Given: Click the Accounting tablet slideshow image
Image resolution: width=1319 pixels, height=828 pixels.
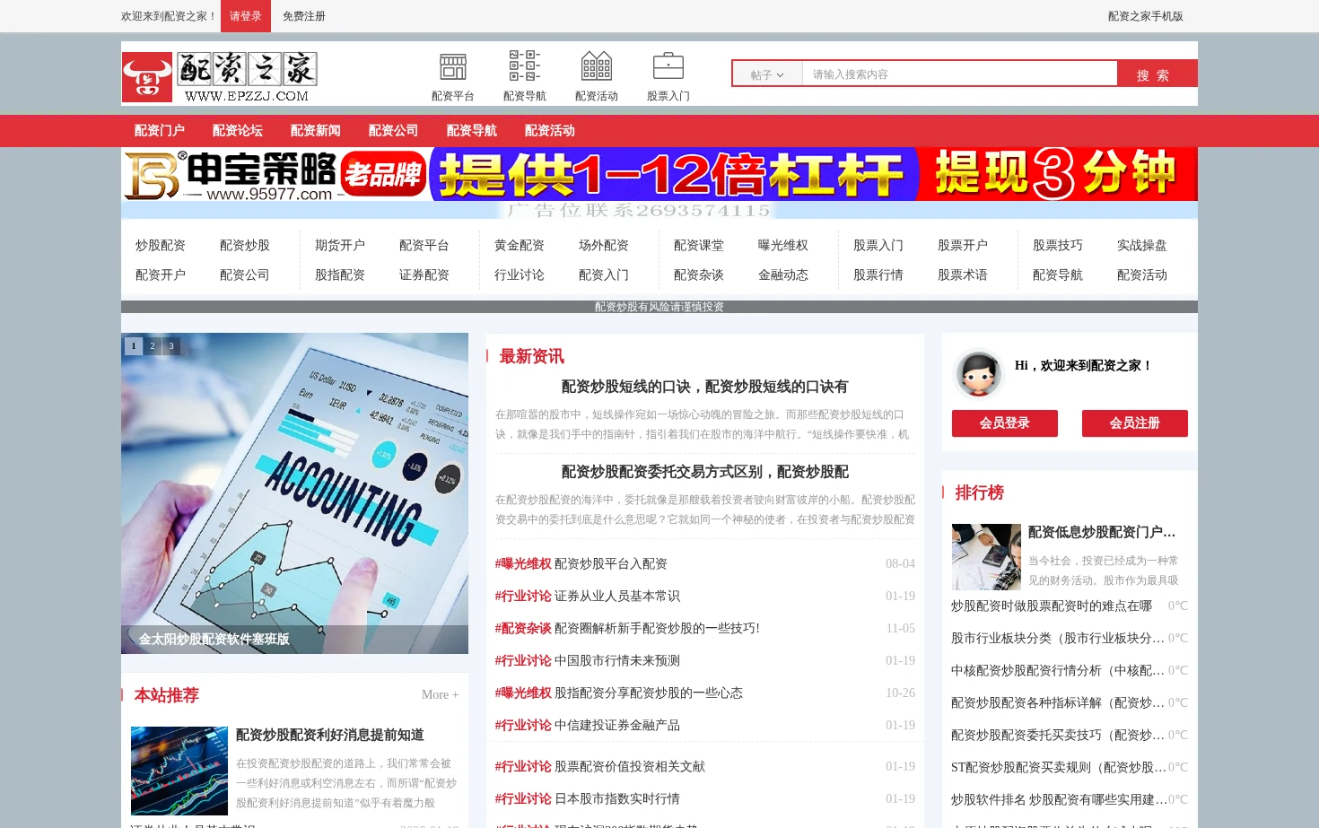Looking at the screenshot, I should pyautogui.click(x=294, y=493).
